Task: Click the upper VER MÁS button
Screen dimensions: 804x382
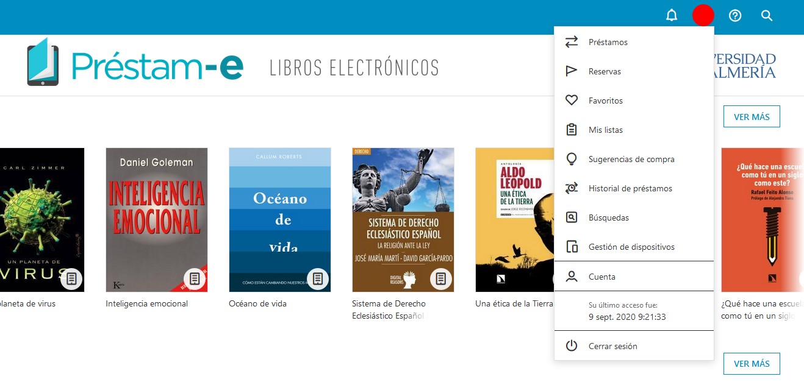Action: pos(752,117)
